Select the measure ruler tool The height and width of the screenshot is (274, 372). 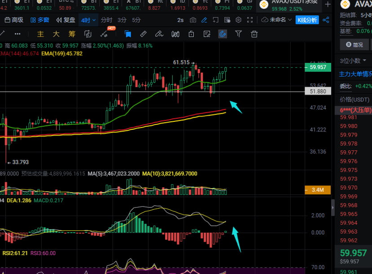[x=144, y=34]
